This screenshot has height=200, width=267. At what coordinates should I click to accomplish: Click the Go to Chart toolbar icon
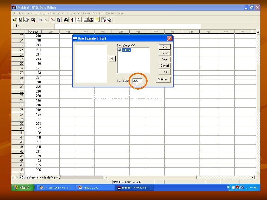tap(53, 20)
